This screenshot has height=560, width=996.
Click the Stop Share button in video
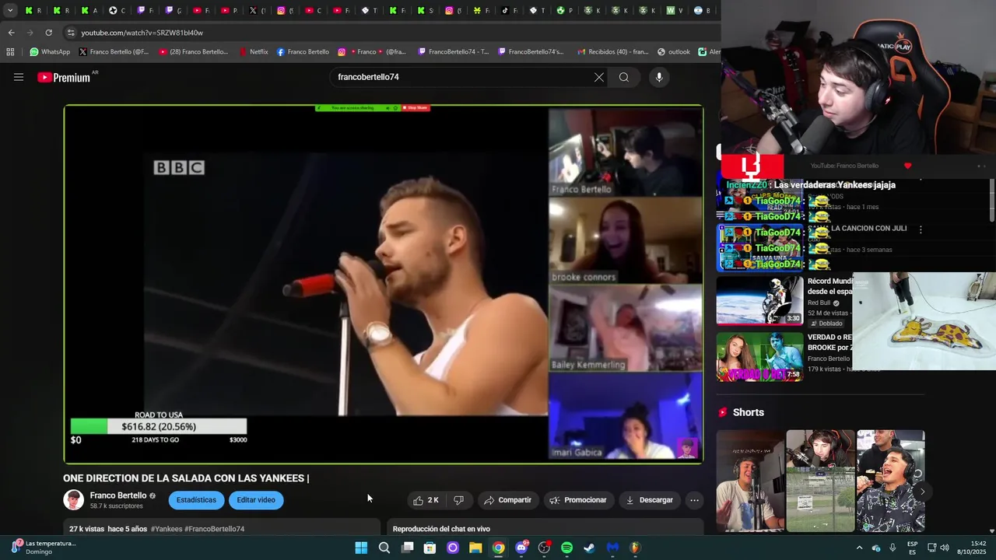416,108
